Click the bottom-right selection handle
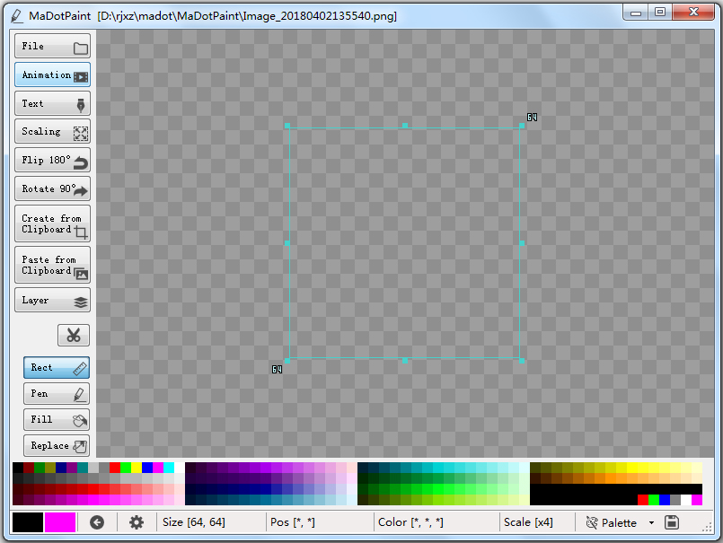This screenshot has height=543, width=723. 522,361
